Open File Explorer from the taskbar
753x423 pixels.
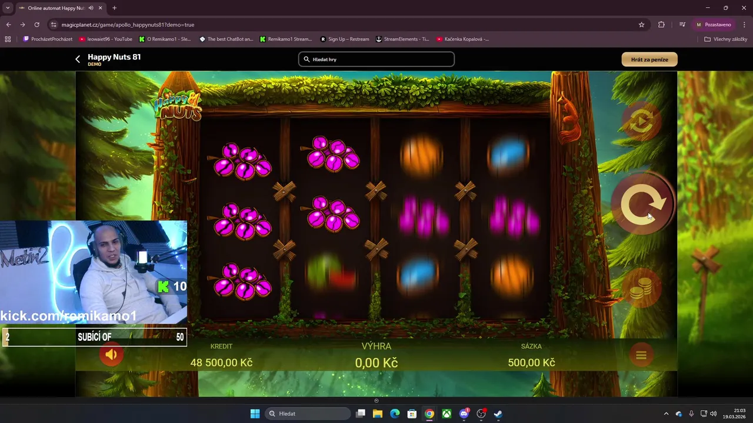(x=378, y=414)
